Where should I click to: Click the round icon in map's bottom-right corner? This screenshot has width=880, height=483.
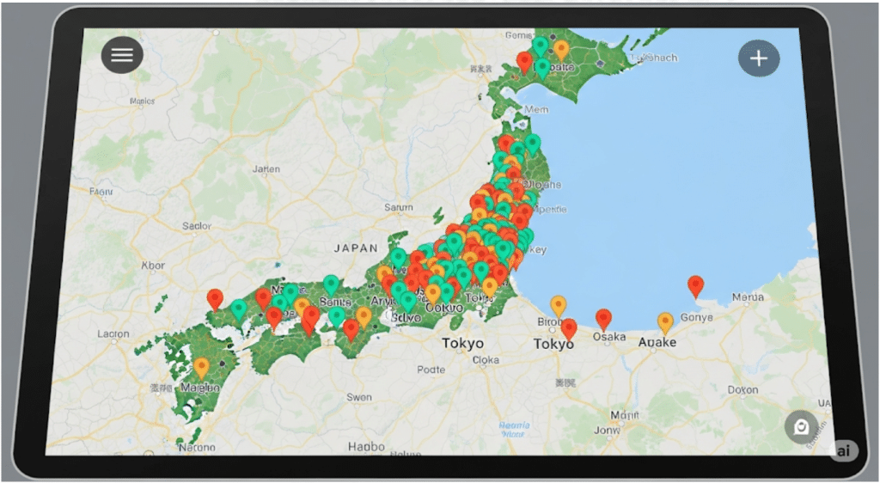click(x=801, y=427)
